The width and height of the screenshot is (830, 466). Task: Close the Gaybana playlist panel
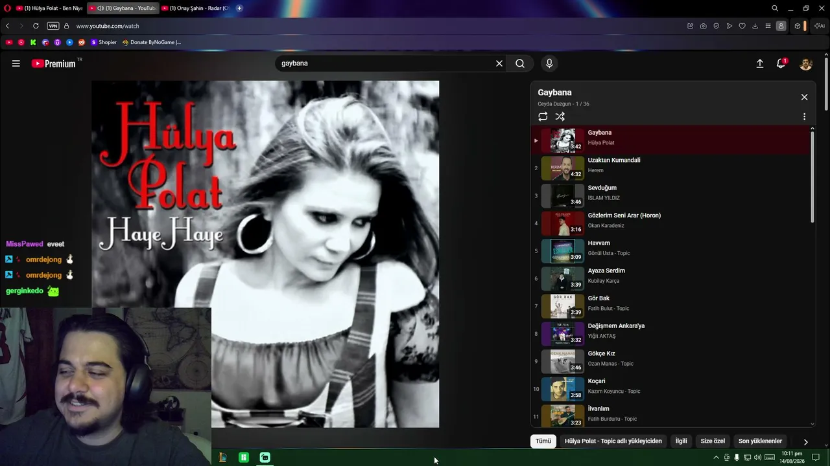804,97
